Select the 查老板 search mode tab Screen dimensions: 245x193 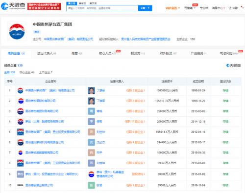(82, 3)
